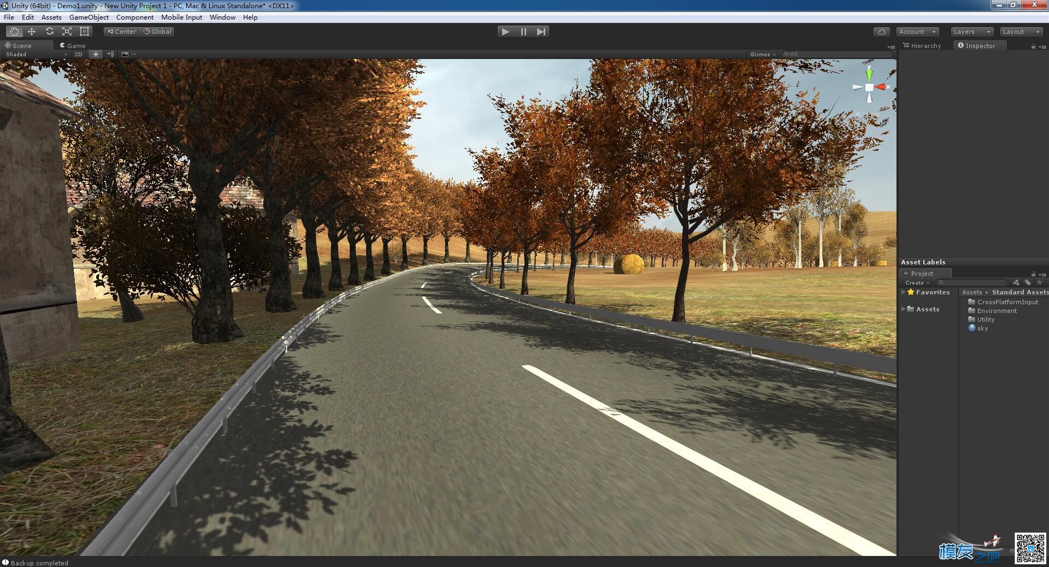Select the Rect transform tool
1049x567 pixels.
click(x=85, y=32)
